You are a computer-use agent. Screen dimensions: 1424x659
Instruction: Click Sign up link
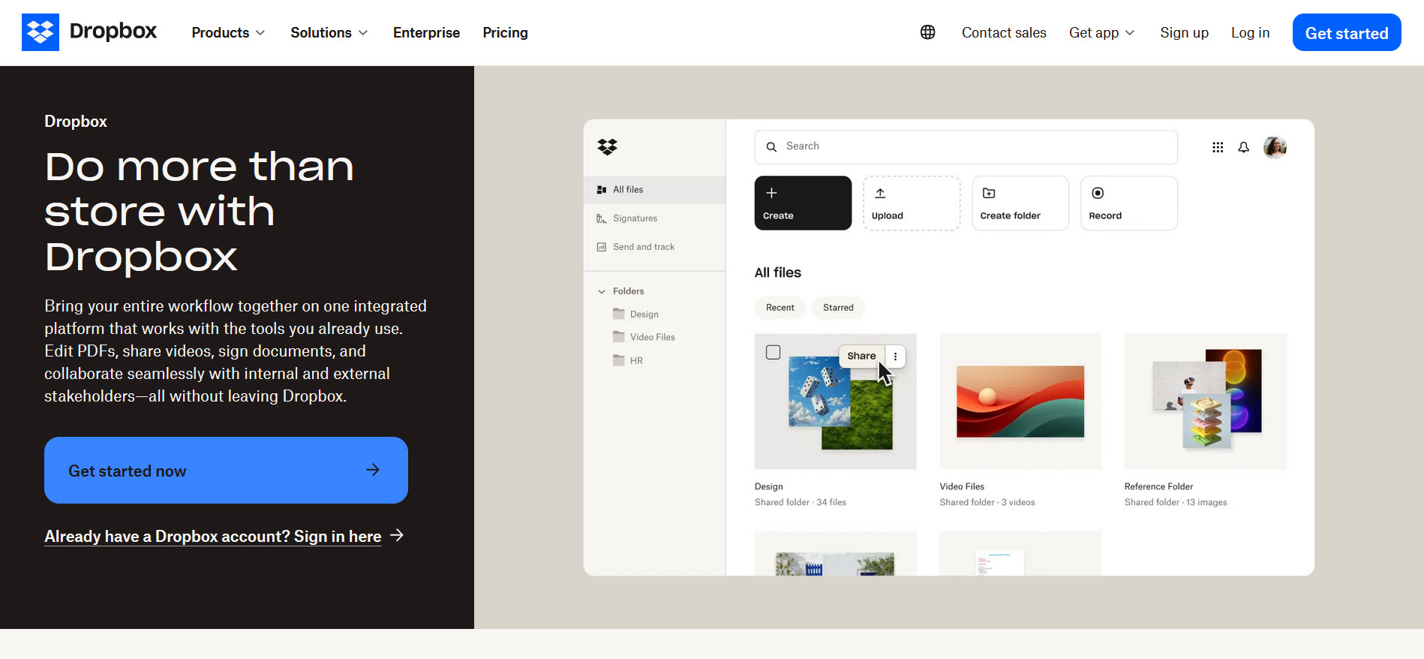point(1184,32)
